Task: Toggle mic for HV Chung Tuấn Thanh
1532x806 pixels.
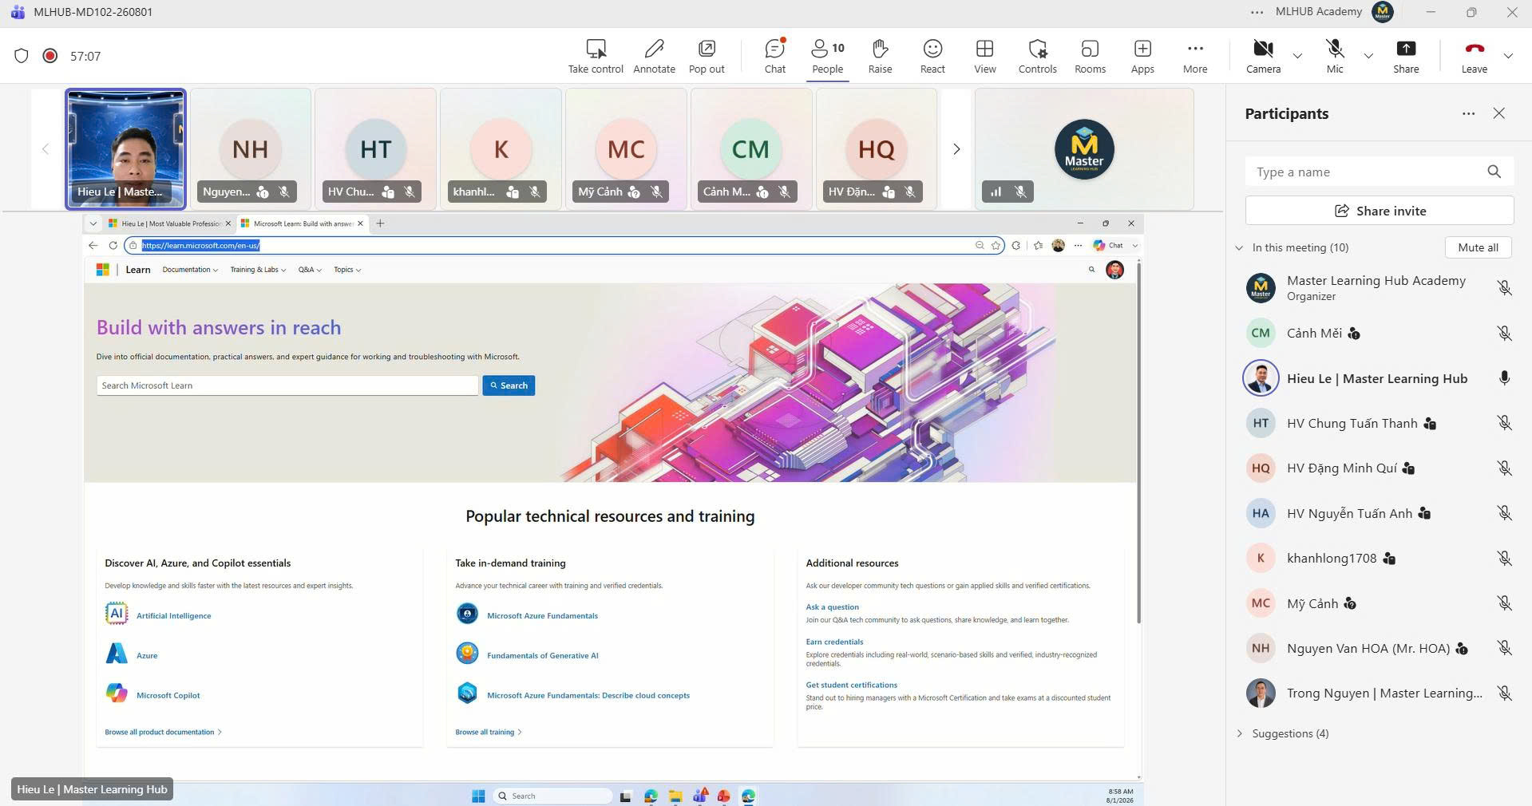Action: pyautogui.click(x=1504, y=424)
